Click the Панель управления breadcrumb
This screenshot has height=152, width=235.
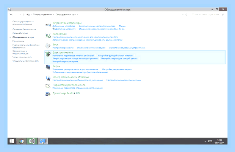pos(42,15)
